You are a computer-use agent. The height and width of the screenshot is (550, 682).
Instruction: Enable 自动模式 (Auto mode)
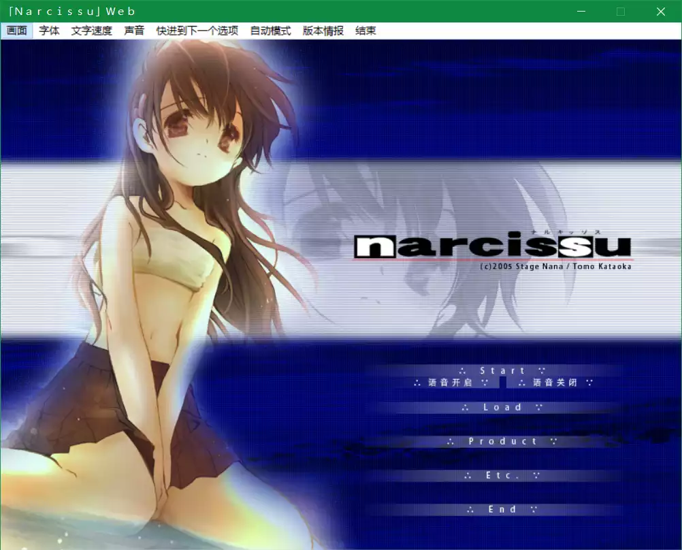270,31
